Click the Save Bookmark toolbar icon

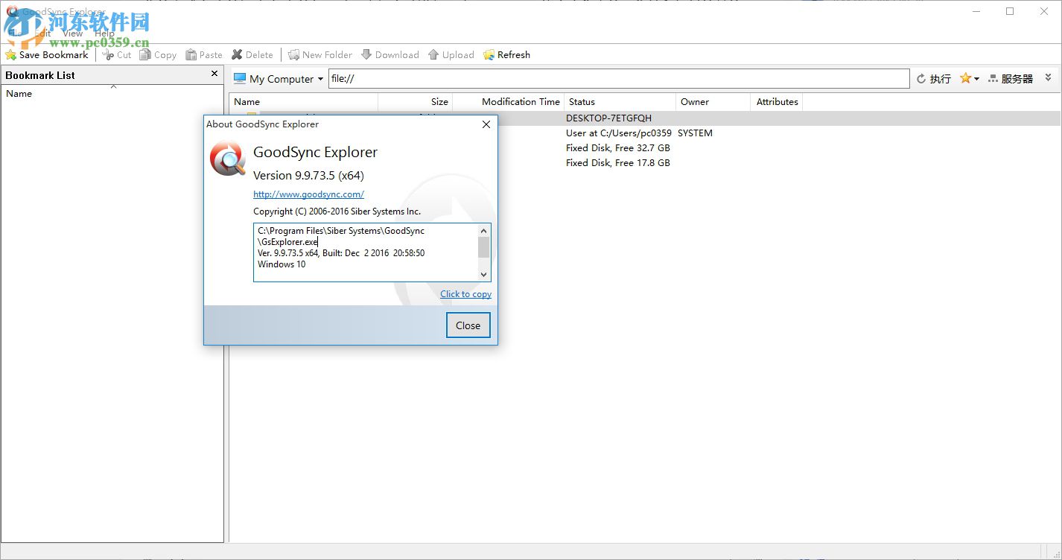(10, 55)
